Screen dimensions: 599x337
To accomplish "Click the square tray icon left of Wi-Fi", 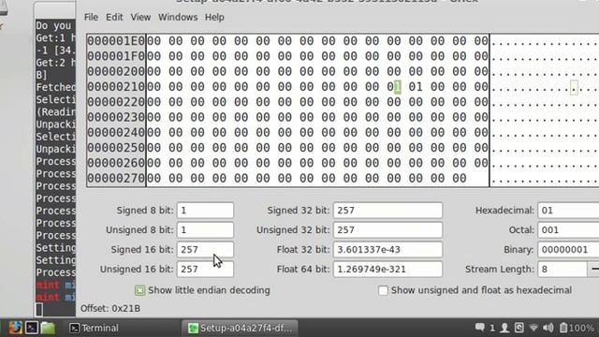I will pos(519,328).
